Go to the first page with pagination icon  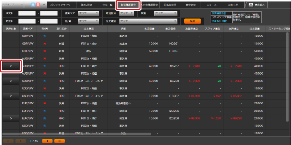[8, 141]
